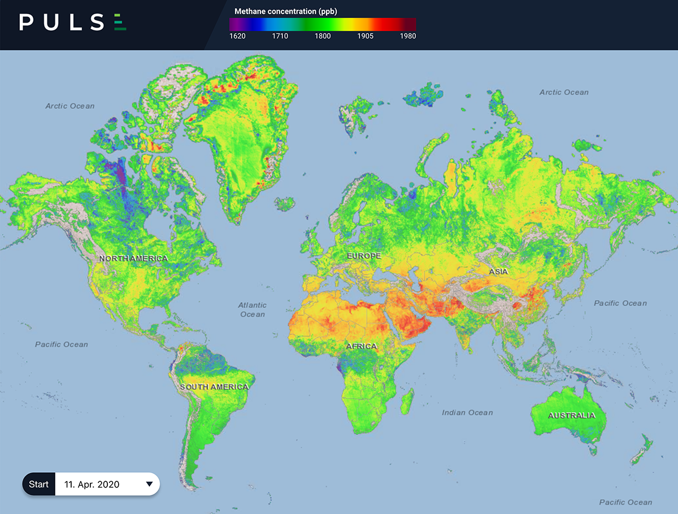Screen dimensions: 678x514
Task: Select the 11. Apr. 2020 date field
Action: click(x=107, y=484)
